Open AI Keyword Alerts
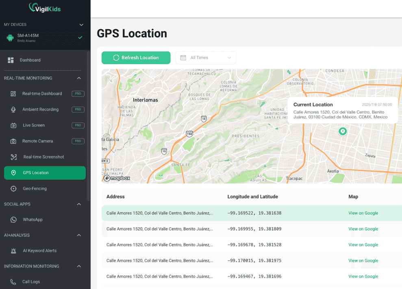402x289 pixels. point(39,250)
